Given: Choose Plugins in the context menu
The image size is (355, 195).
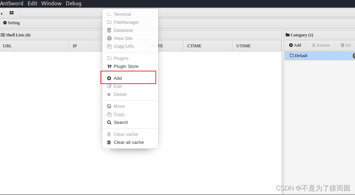Looking at the screenshot, I should click(130, 58).
